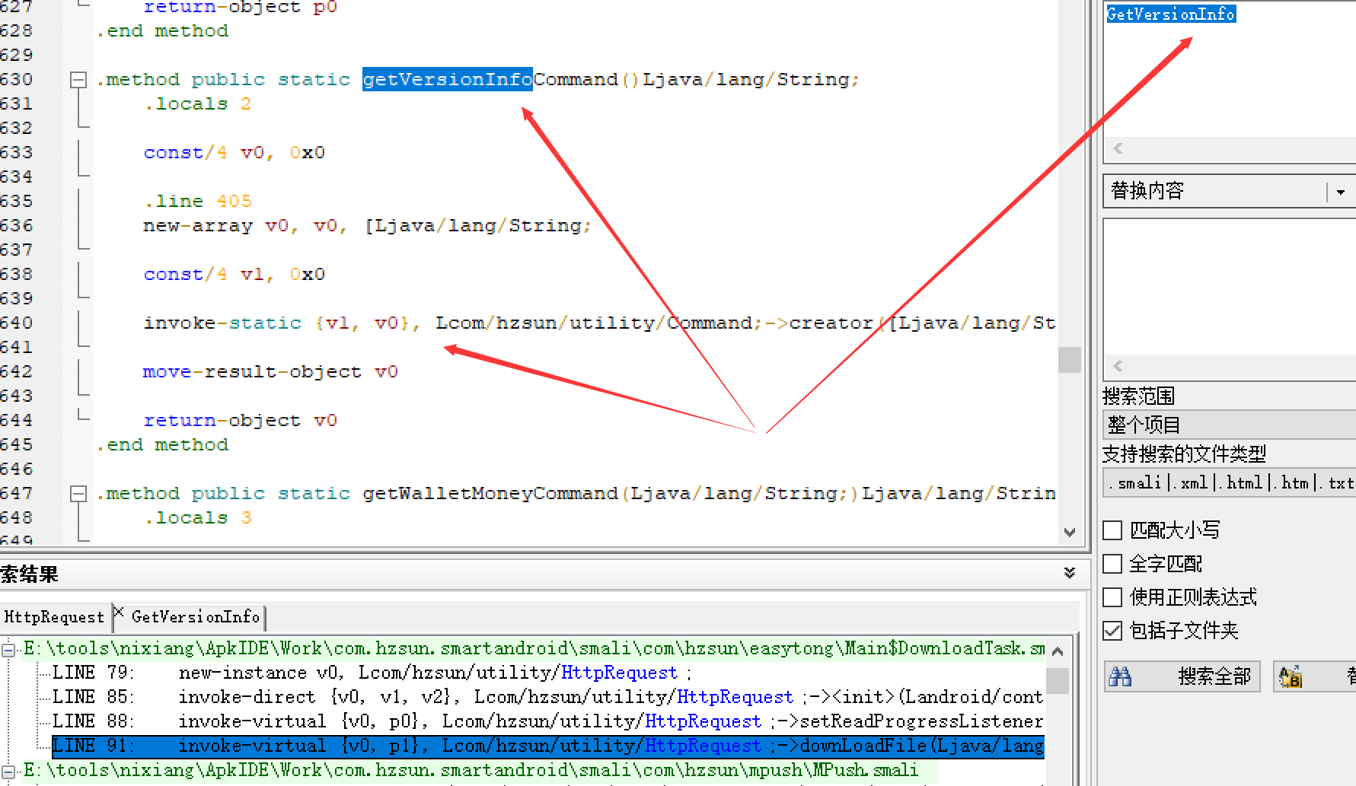Switch to the HttpRequest results tab
Viewport: 1356px width, 786px height.
coord(54,617)
